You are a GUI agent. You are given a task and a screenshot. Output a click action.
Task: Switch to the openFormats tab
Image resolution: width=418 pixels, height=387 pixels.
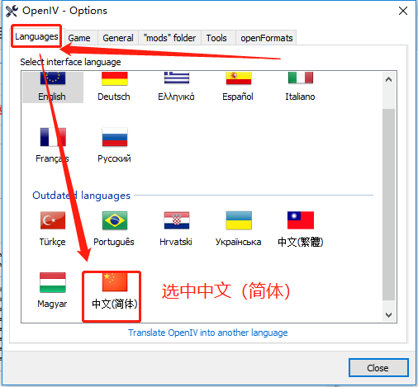click(x=266, y=38)
